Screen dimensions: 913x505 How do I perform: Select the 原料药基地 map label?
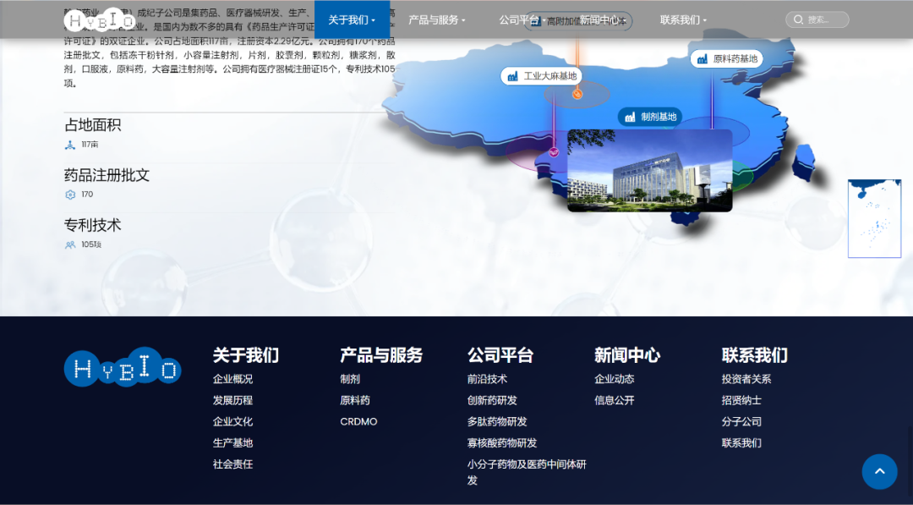click(x=727, y=59)
